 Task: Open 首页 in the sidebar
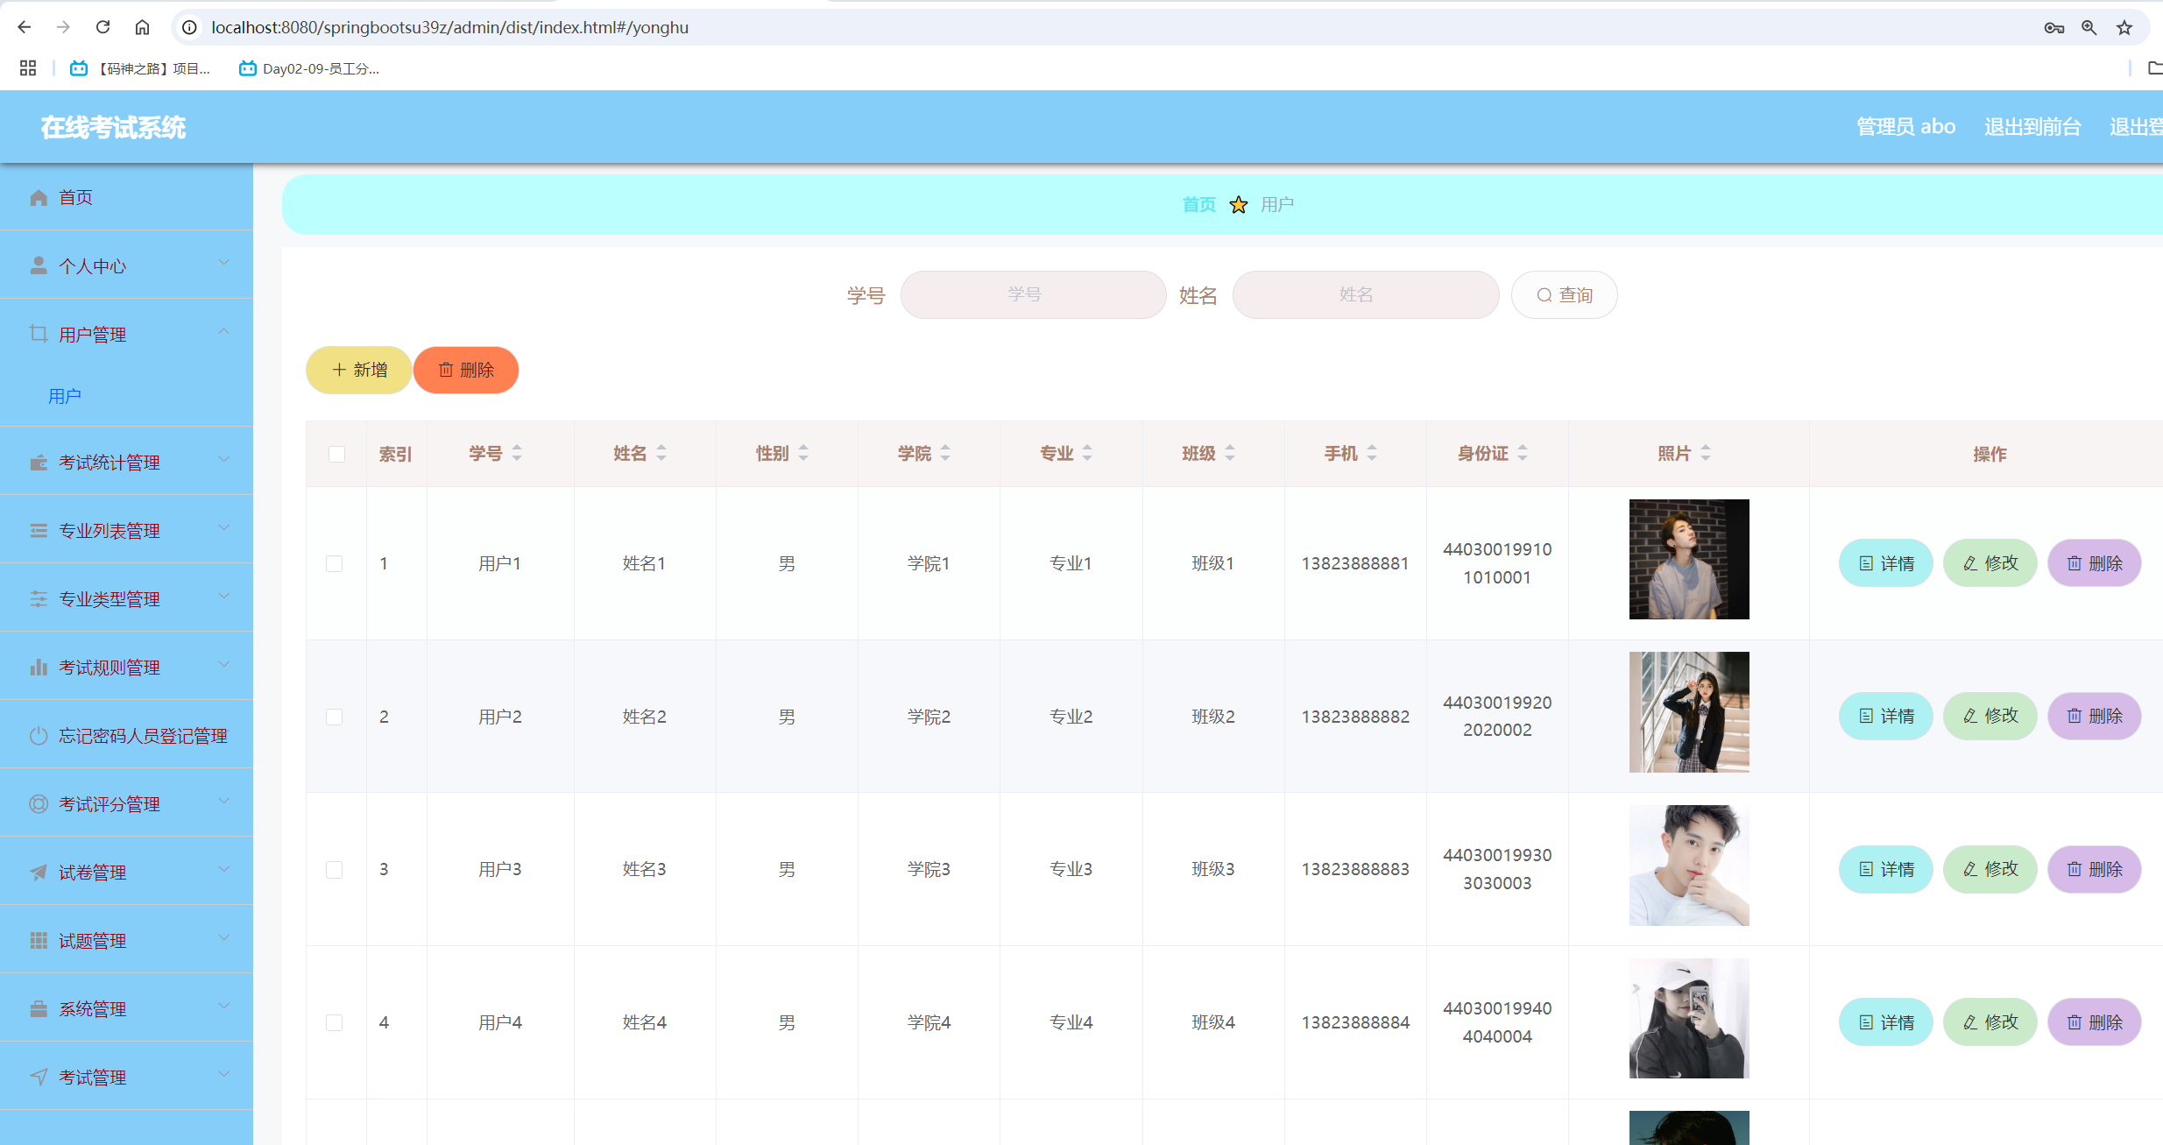75,197
